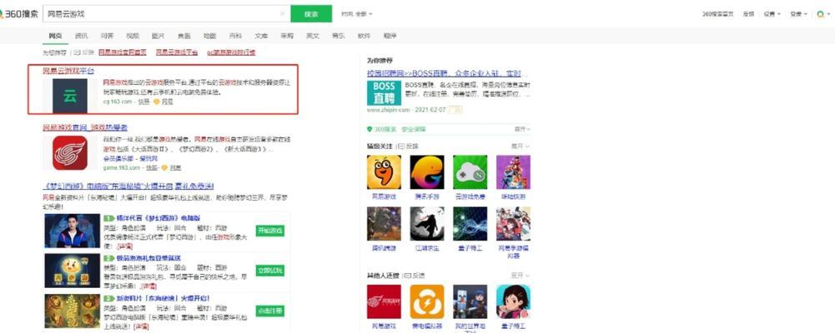Click the game.163.com result URL

point(122,167)
